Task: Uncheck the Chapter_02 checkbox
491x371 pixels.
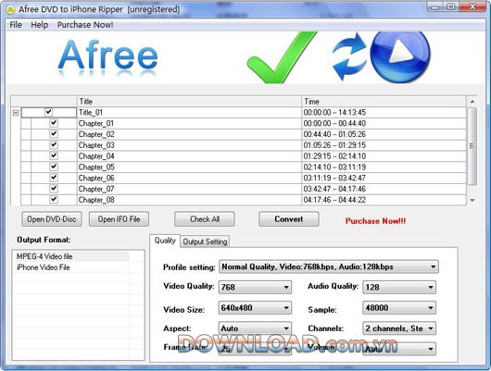Action: (54, 134)
